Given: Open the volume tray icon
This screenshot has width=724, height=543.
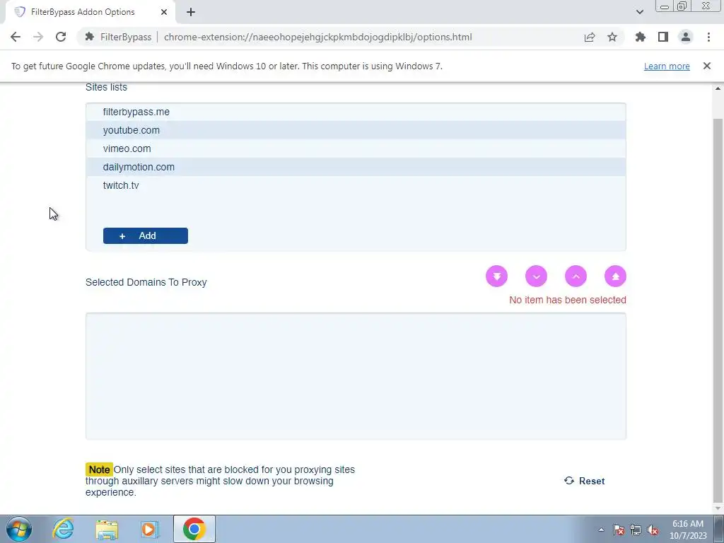Looking at the screenshot, I should point(653,530).
